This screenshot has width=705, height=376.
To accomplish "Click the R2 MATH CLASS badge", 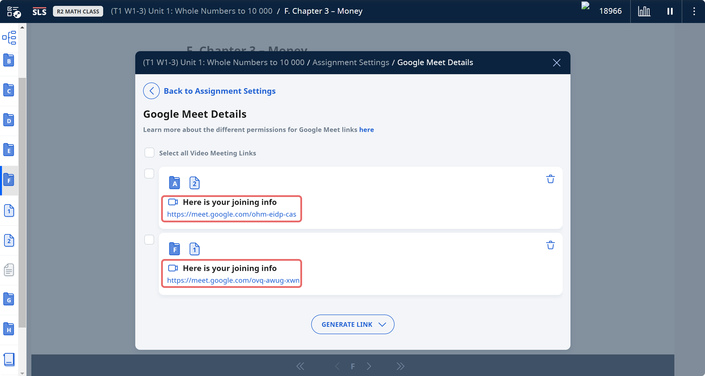I will click(78, 11).
